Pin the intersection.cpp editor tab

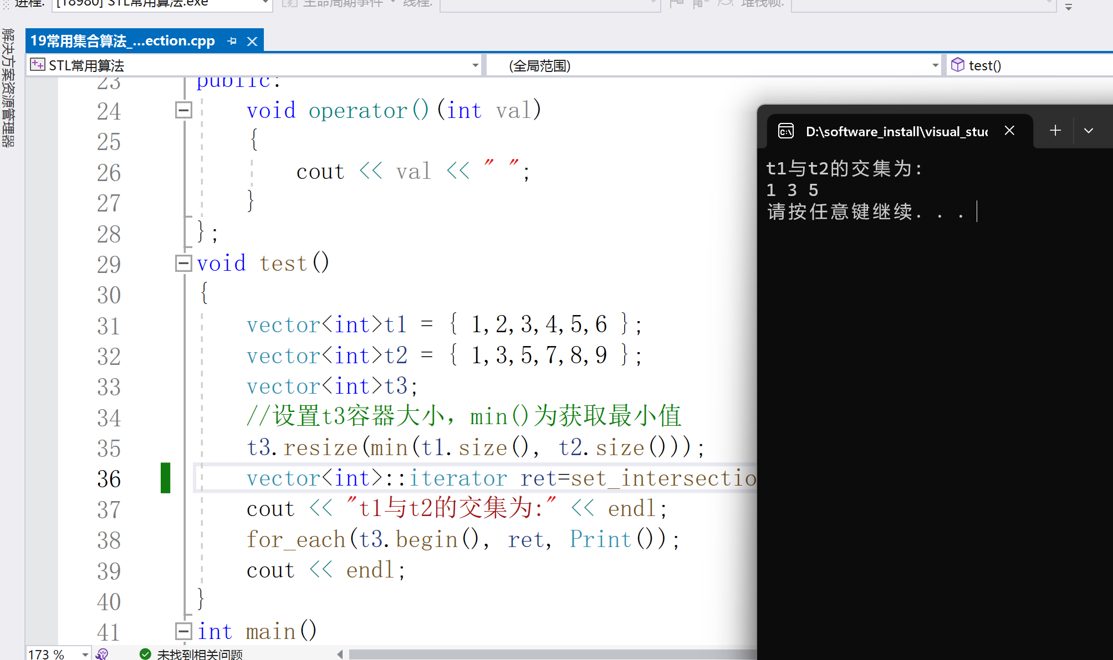232,41
